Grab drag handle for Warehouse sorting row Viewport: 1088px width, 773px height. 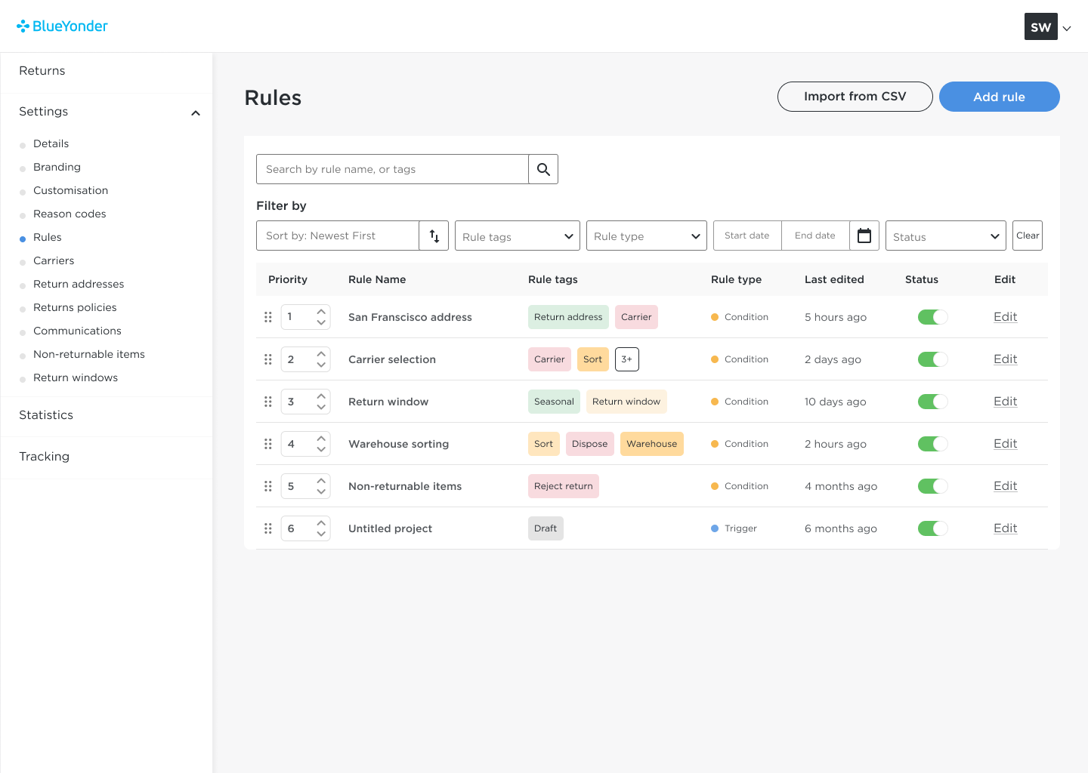click(x=267, y=444)
